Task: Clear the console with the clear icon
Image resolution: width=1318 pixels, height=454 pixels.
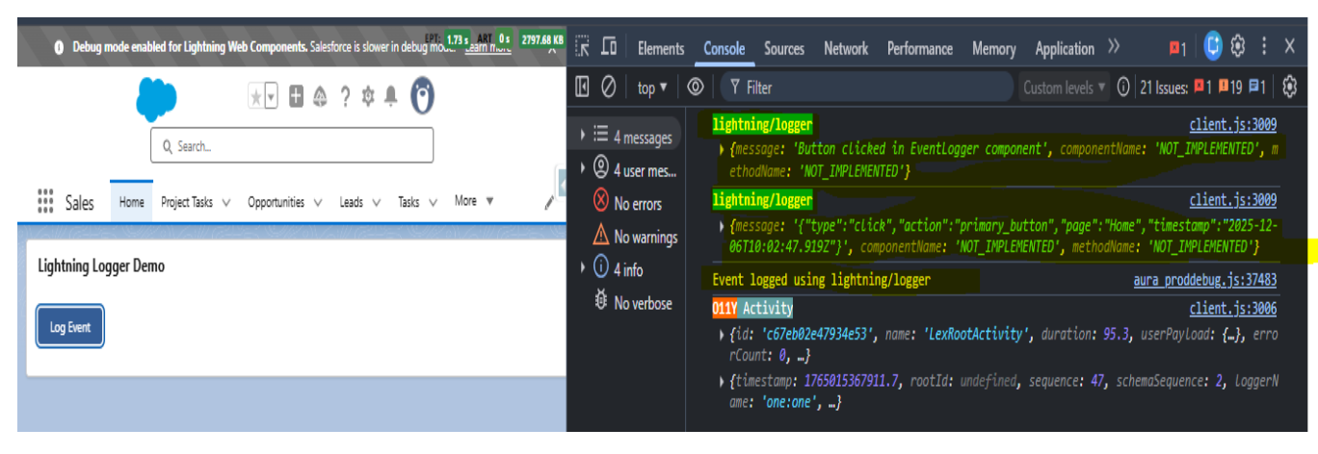Action: (608, 88)
